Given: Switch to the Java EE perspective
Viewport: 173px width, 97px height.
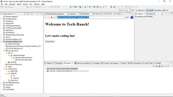Looking at the screenshot, I should (x=150, y=10).
